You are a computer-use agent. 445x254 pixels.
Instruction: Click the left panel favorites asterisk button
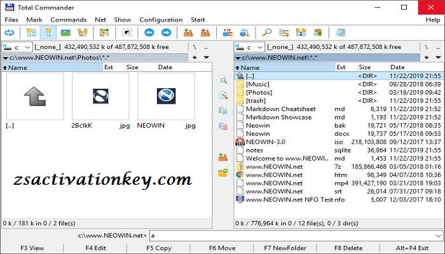[195, 58]
